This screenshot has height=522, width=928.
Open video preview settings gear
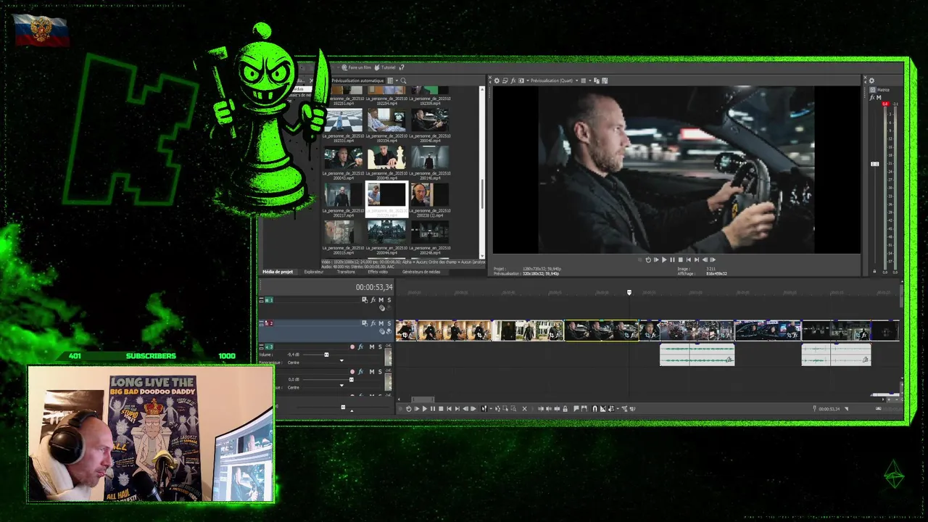point(497,80)
